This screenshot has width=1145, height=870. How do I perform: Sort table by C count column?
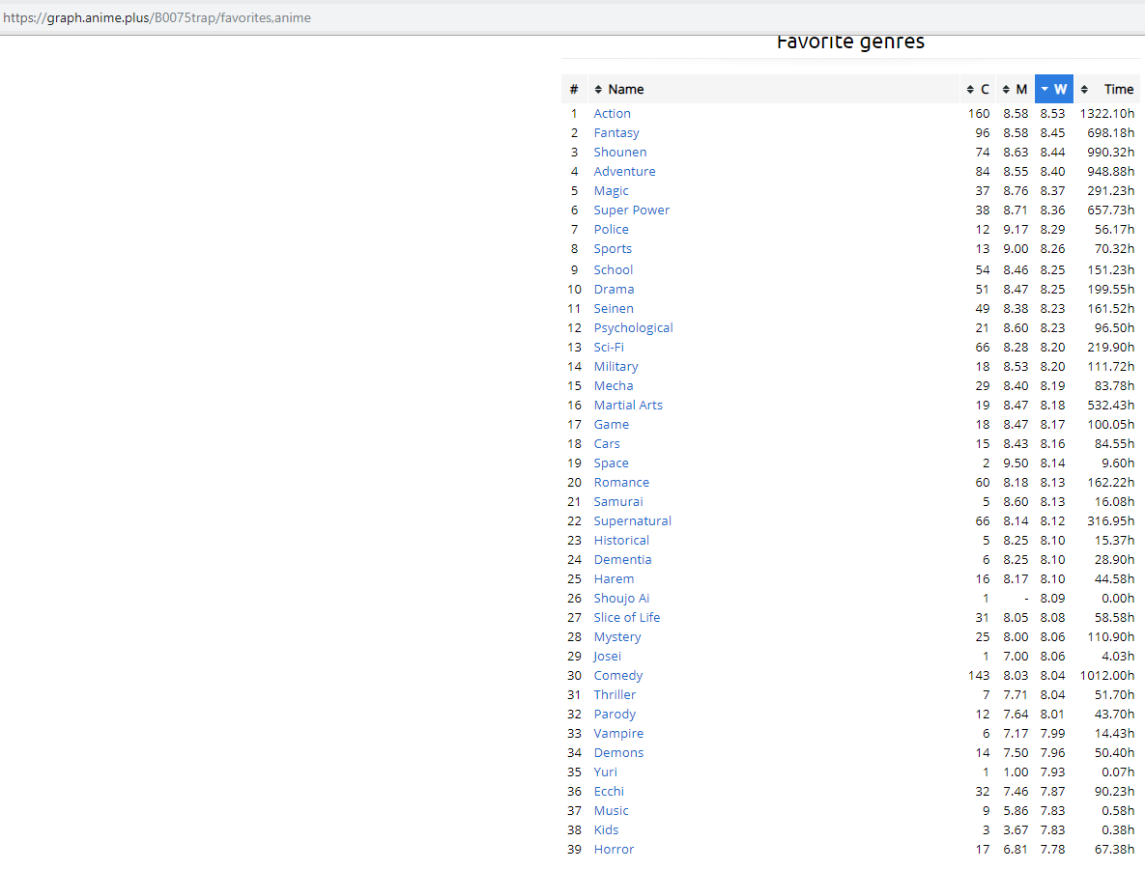coord(977,89)
